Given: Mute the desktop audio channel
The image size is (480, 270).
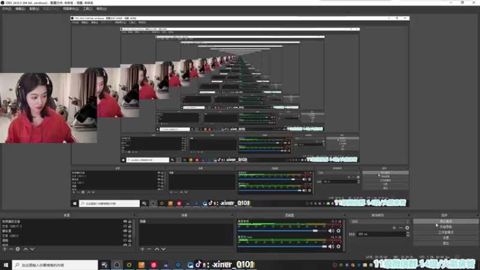Looking at the screenshot, I should click(x=331, y=231).
